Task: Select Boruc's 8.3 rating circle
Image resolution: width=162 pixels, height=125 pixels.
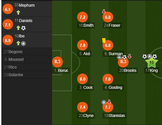Action: 57,62
